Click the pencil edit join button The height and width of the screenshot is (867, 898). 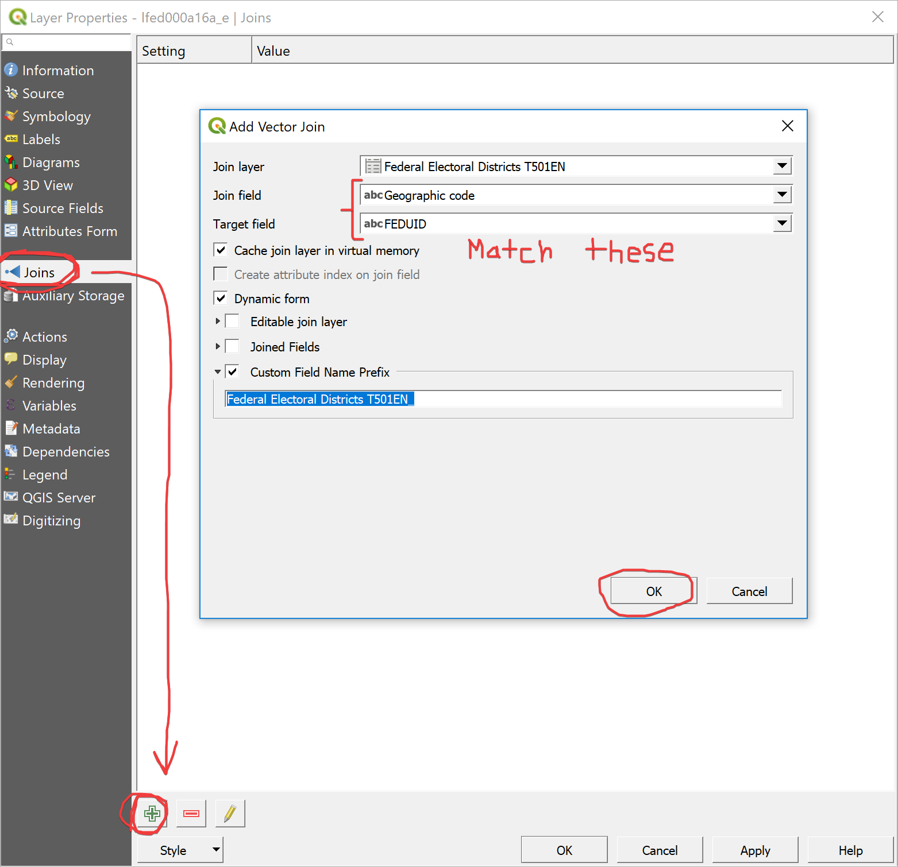[x=230, y=814]
